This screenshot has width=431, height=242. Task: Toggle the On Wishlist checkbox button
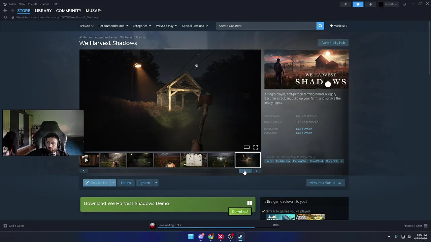(x=97, y=183)
